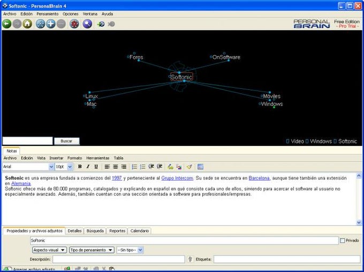
Task: Select the Linux thought node
Action: [92, 96]
